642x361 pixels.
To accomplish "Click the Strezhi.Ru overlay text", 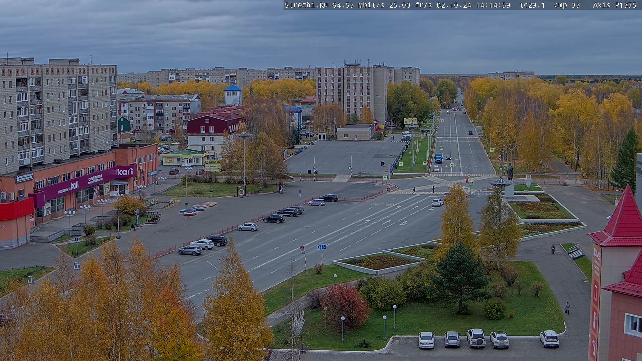I will 306,5.
